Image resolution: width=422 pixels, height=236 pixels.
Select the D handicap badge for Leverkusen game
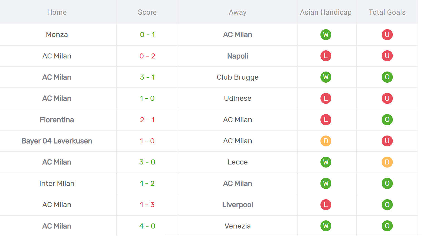click(326, 141)
